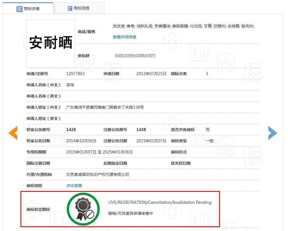Click registration number 12977863

pos(75,74)
